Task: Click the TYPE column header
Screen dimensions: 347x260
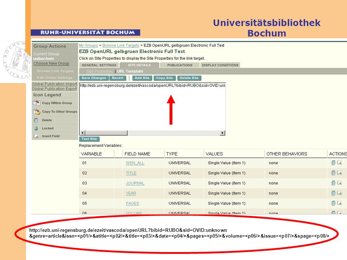Action: [172, 154]
